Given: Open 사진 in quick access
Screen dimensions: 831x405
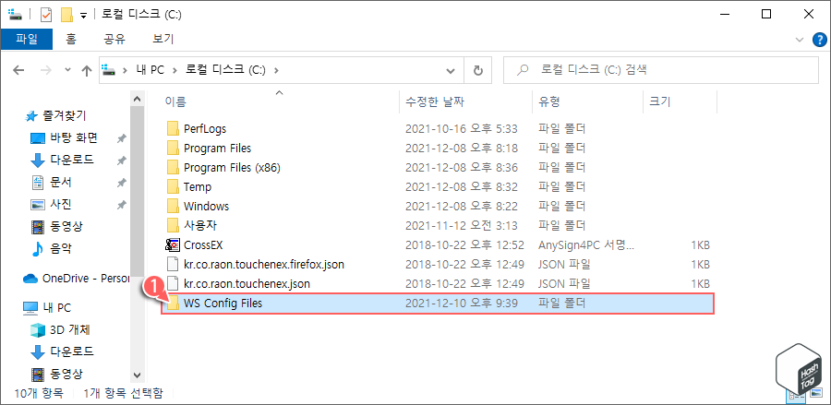Looking at the screenshot, I should coord(60,205).
